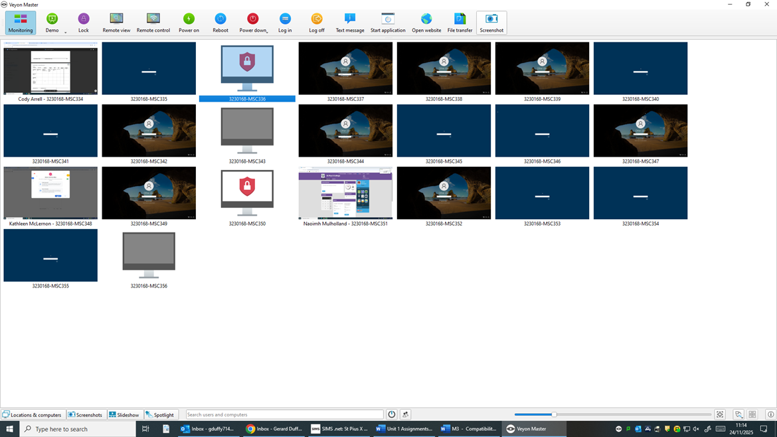Image resolution: width=777 pixels, height=437 pixels.
Task: Take a Screenshot of selected computer
Action: click(491, 23)
